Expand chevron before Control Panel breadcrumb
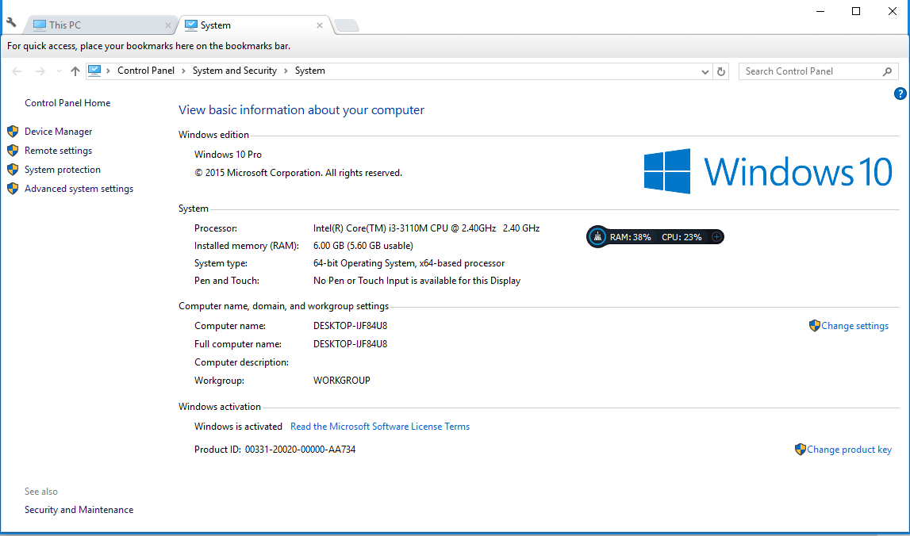The height and width of the screenshot is (536, 910). (x=109, y=71)
